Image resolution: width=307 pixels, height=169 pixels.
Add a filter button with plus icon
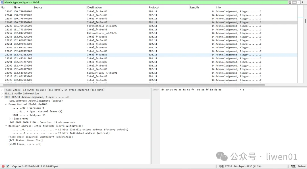(302, 2)
